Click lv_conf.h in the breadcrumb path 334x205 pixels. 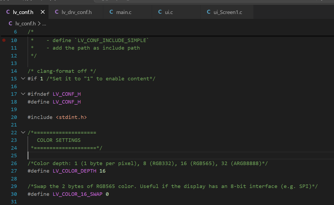tap(25, 23)
